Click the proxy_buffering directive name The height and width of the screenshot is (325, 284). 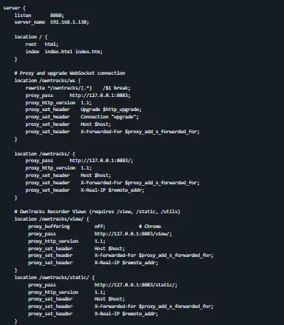pos(49,227)
